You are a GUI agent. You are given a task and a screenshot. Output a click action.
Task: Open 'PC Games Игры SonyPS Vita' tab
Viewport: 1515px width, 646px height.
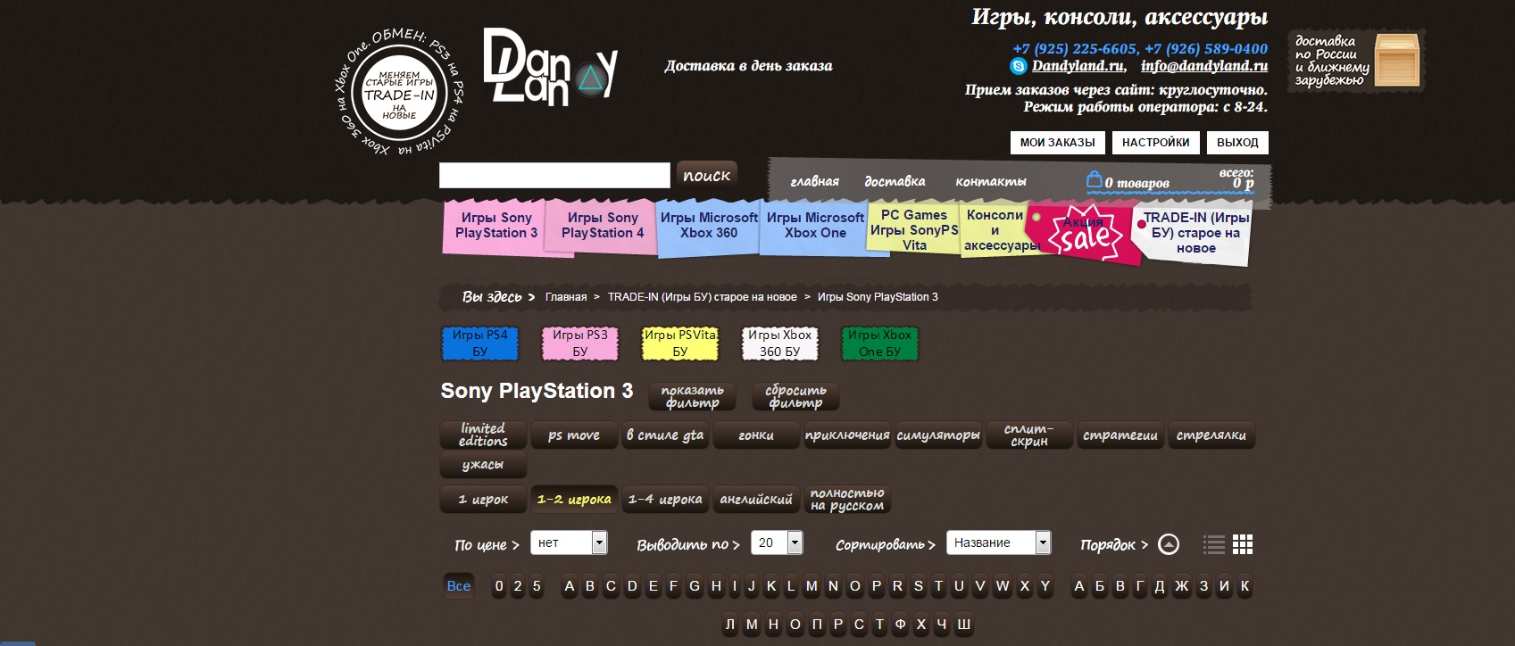pos(914,230)
